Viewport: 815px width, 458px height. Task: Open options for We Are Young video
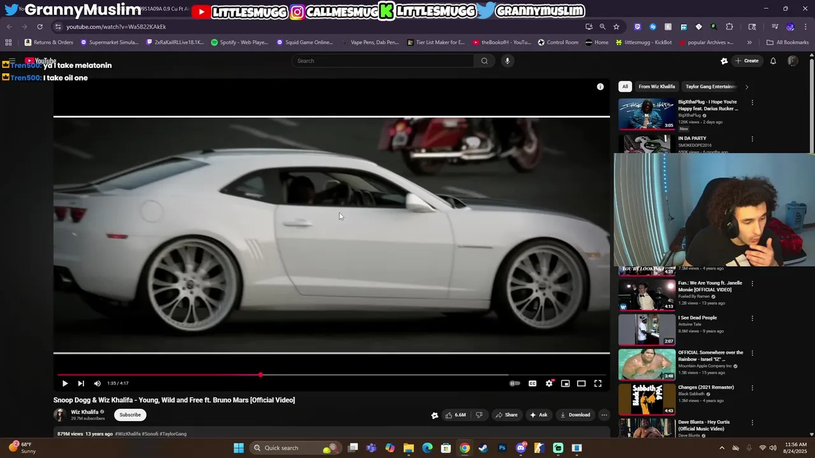click(752, 284)
